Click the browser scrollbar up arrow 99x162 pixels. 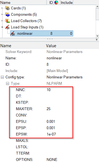pyautogui.click(x=97, y=7)
